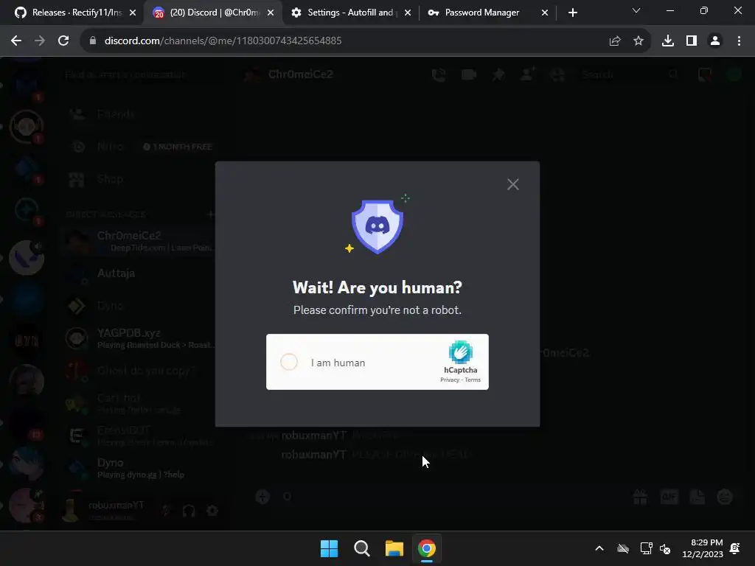Close the Password Manager tab
755x566 pixels.
pos(545,13)
